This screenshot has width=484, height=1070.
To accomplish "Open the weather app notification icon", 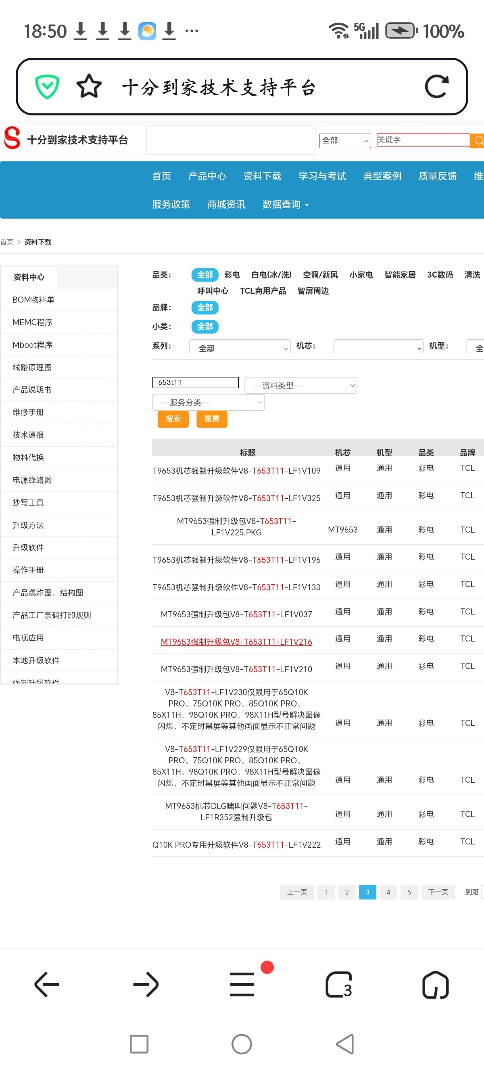I will click(x=147, y=31).
